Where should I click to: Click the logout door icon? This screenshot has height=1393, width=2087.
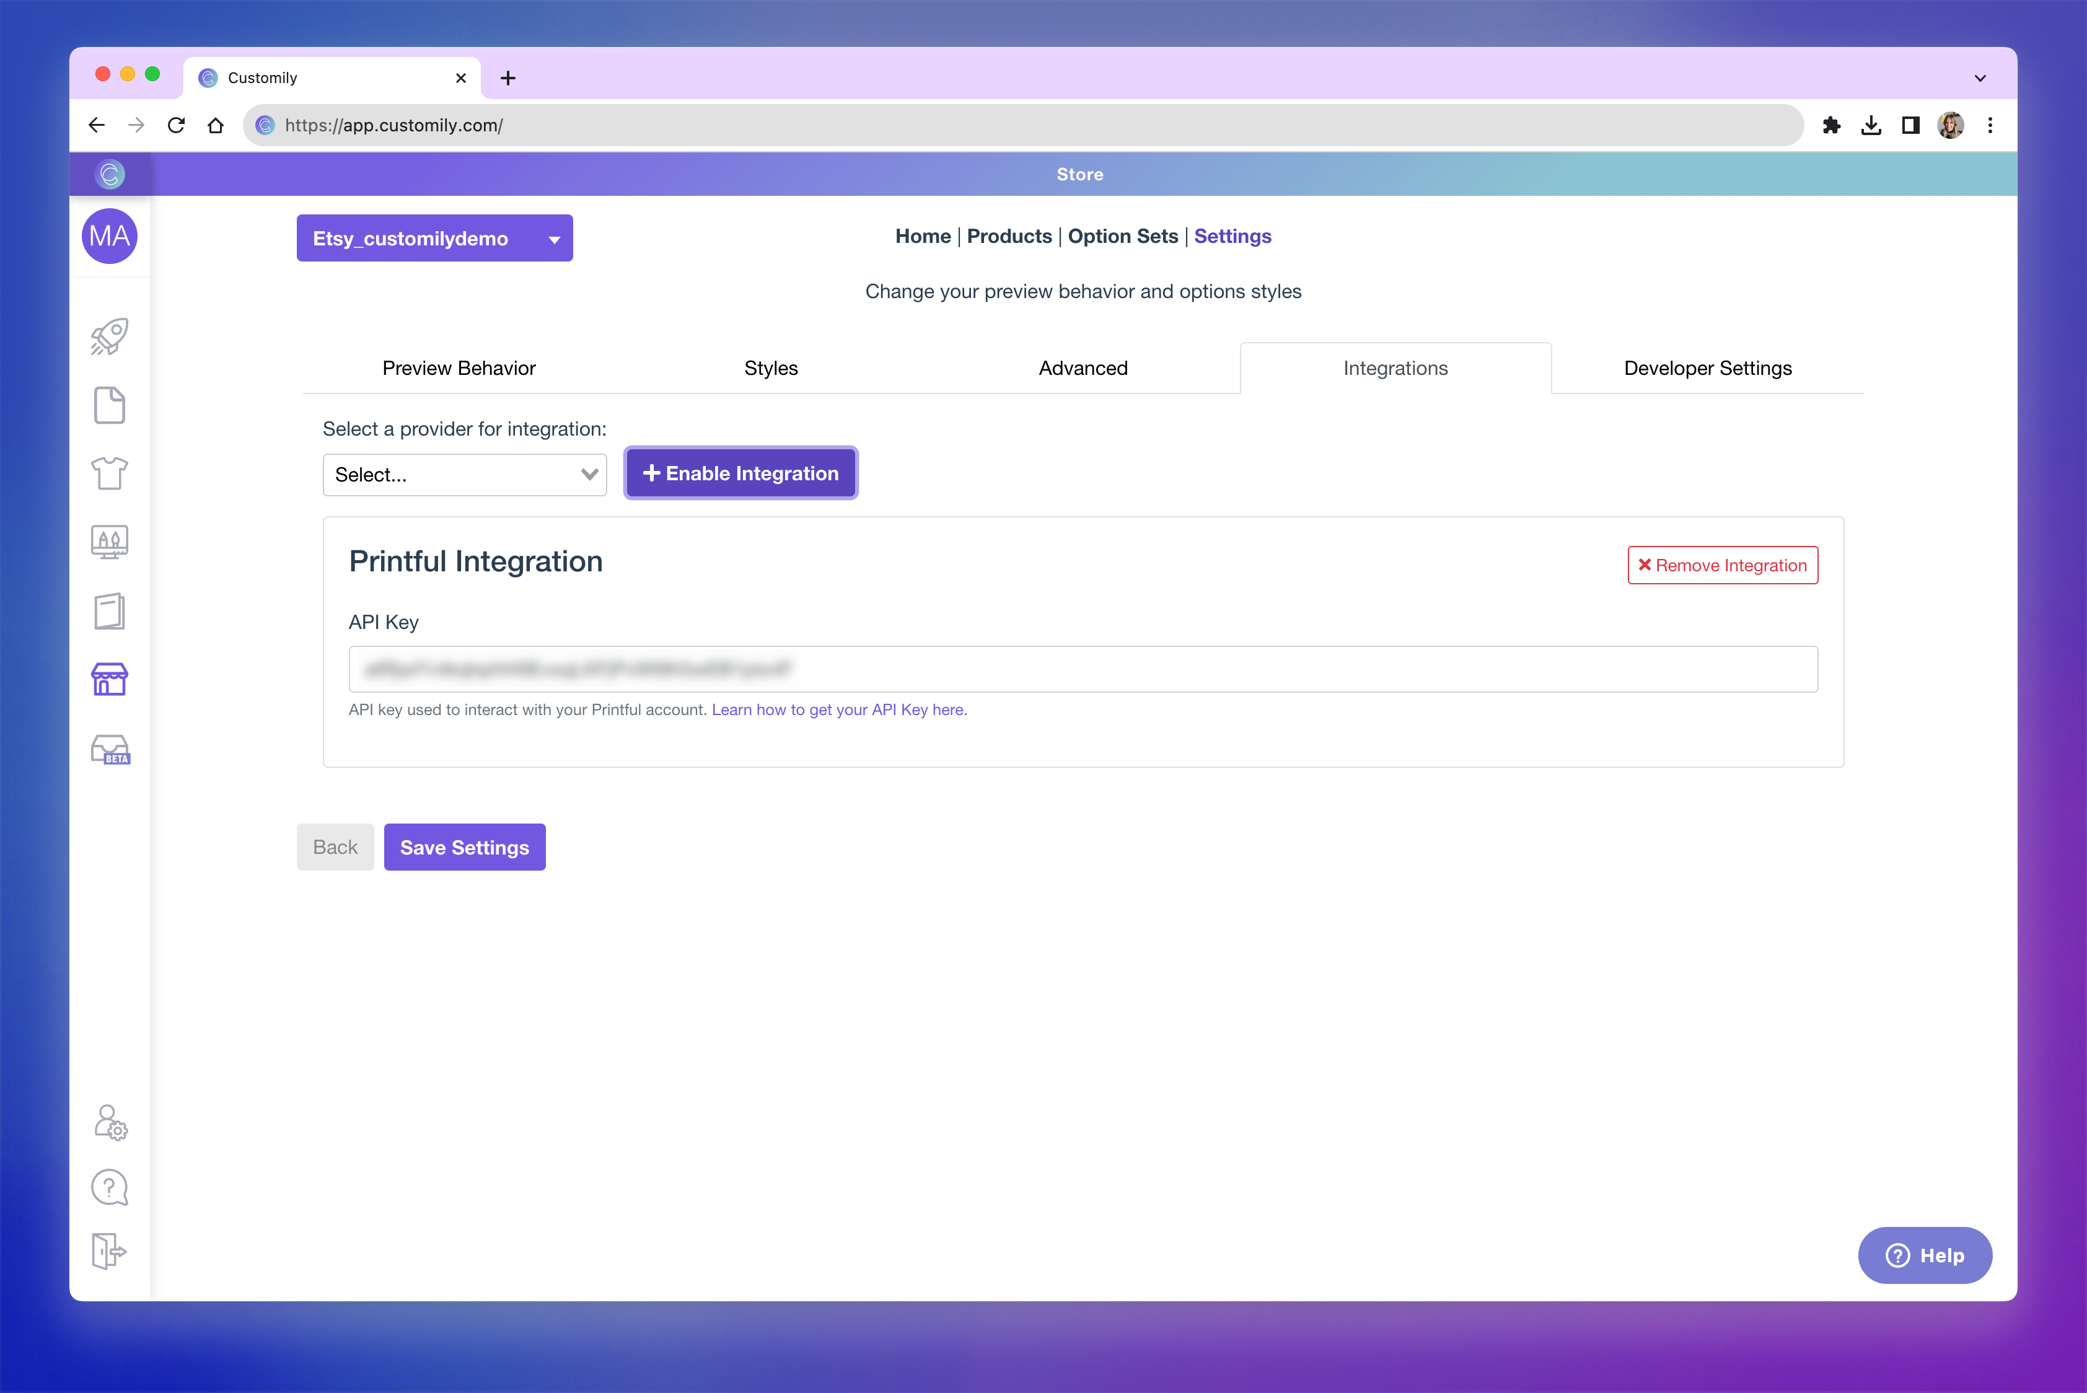pyautogui.click(x=109, y=1251)
